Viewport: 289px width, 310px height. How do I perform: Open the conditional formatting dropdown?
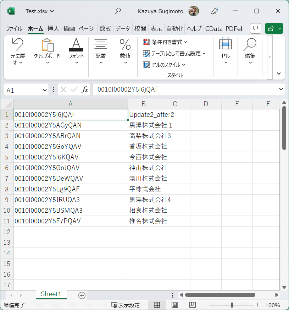pyautogui.click(x=185, y=42)
